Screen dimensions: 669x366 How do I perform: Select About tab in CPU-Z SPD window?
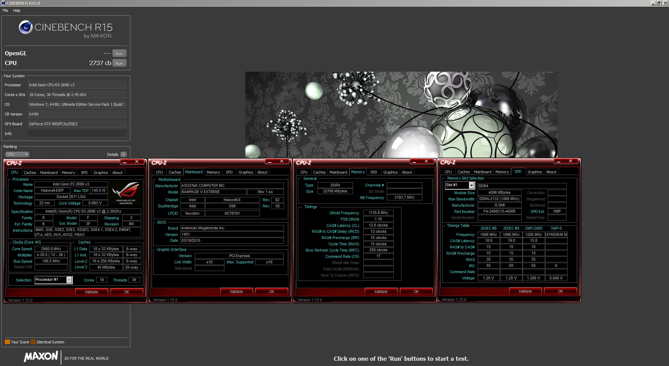[x=551, y=172]
